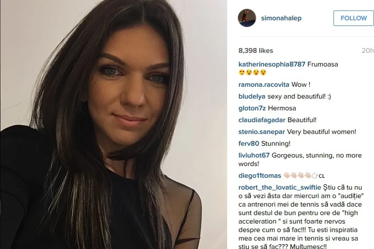Viewport: 374px width, 249px height.
Task: Open the 20h post timestamp
Action: [x=368, y=51]
